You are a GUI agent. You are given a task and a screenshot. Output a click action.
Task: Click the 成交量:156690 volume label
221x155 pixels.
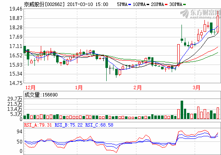click(x=41, y=95)
